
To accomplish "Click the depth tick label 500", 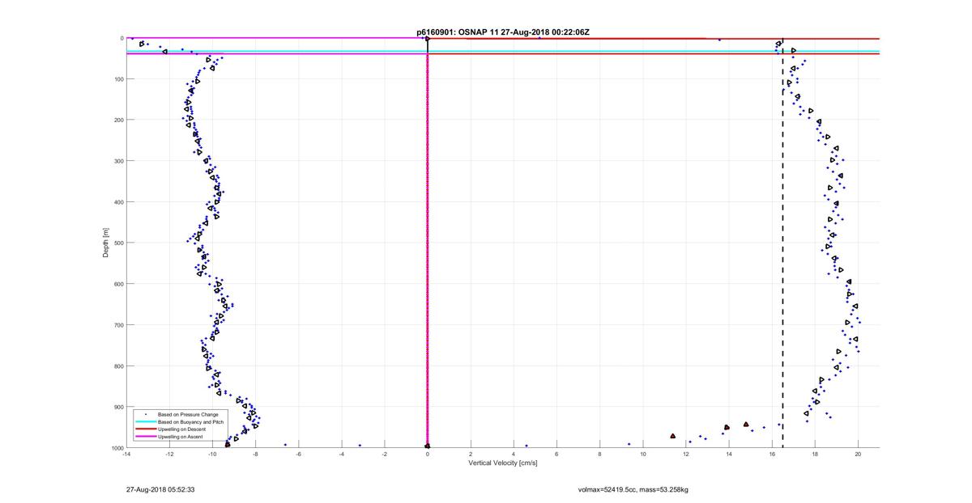I will (118, 243).
